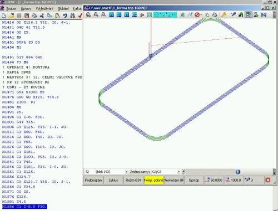Click the red prohibited circle icon
The height and width of the screenshot is (211, 278).
point(197,15)
